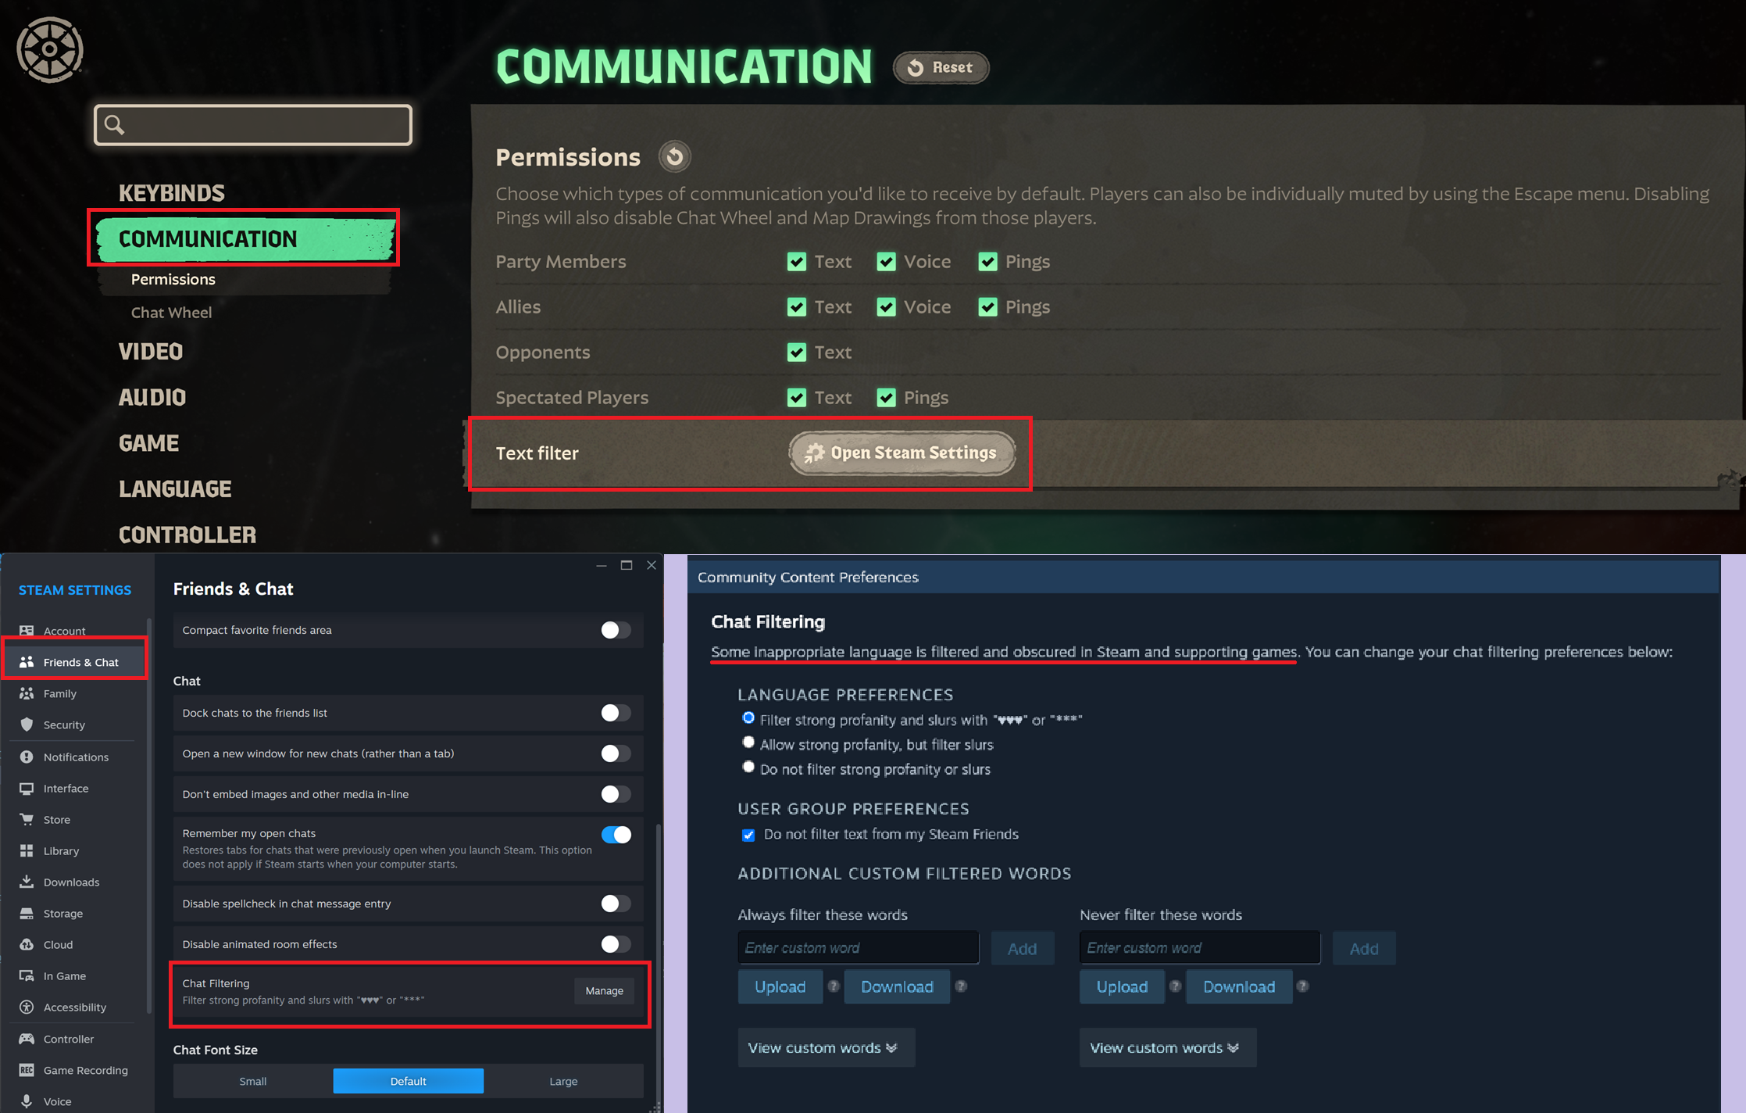The width and height of the screenshot is (1746, 1113).
Task: Click the Security shield icon
Action: pyautogui.click(x=27, y=725)
